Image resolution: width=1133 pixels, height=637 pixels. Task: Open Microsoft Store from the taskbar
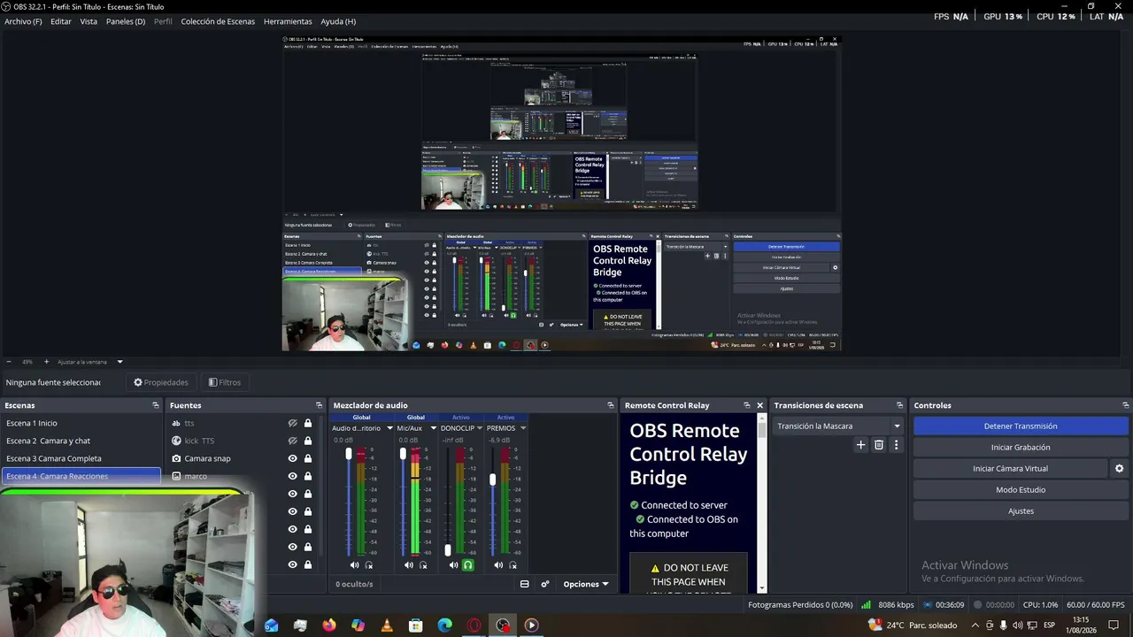(x=416, y=625)
